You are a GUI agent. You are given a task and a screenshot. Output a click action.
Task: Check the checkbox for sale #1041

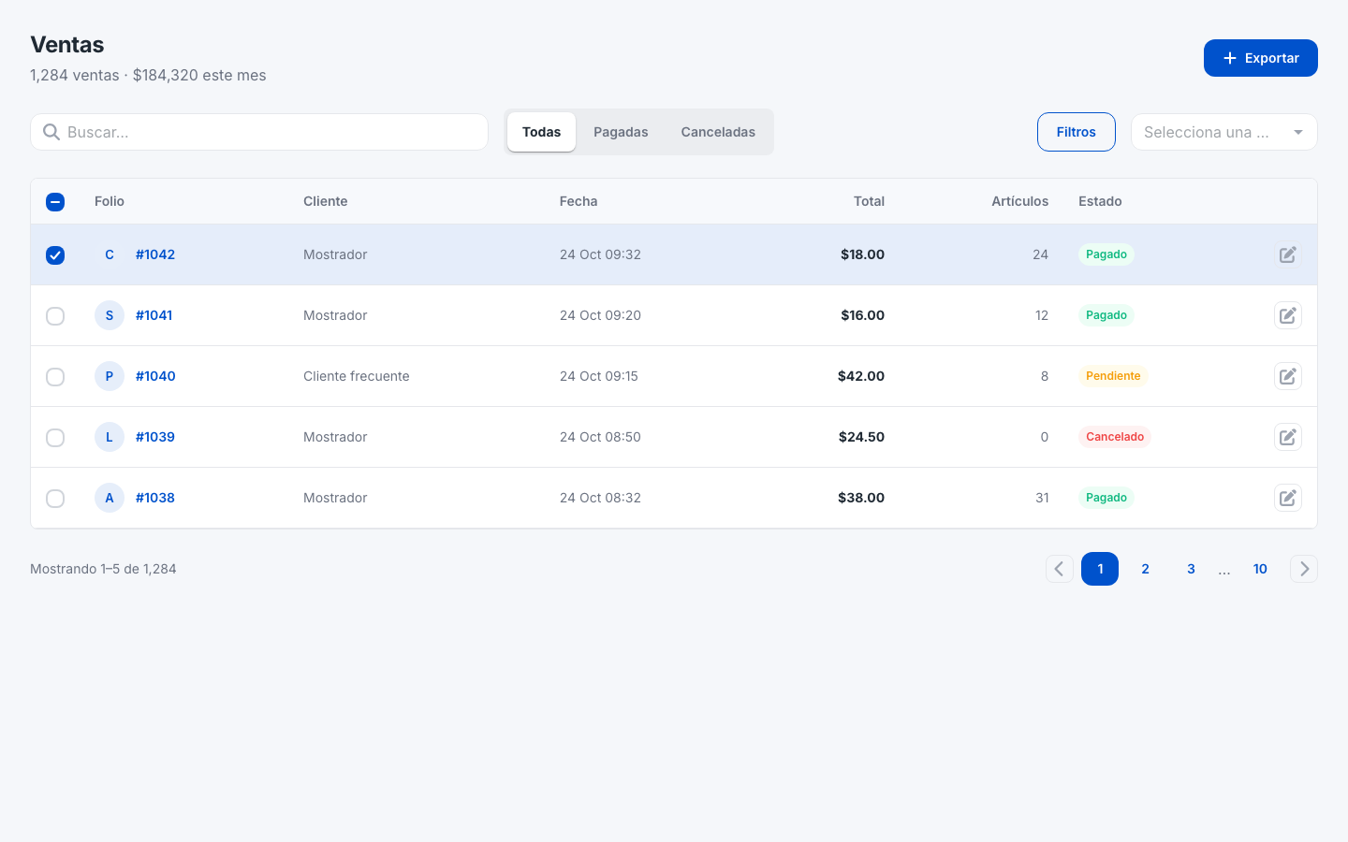click(55, 315)
